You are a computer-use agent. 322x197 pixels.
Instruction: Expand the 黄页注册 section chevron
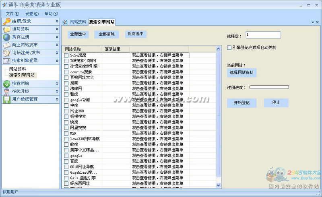57,37
